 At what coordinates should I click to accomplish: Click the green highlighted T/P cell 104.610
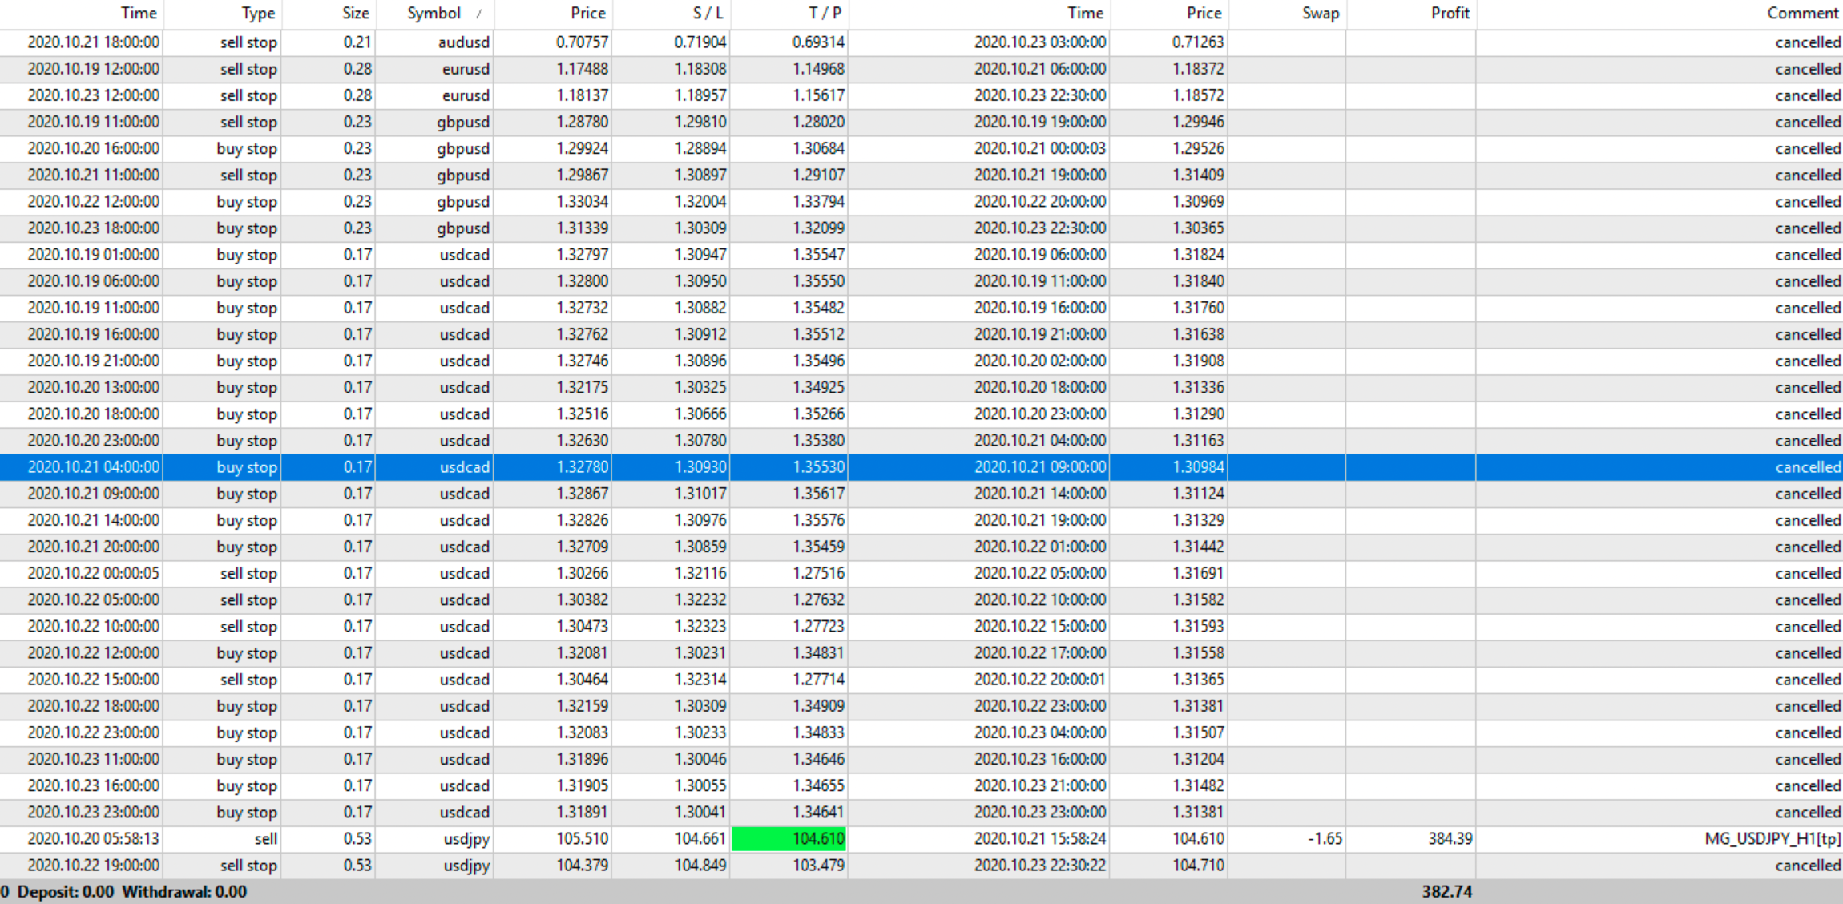click(789, 839)
